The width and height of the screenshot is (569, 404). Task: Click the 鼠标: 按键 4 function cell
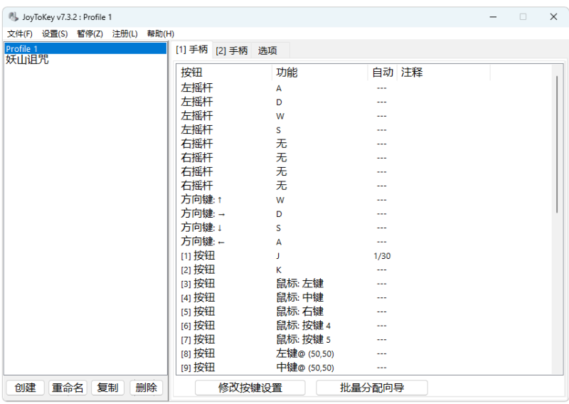click(x=304, y=326)
